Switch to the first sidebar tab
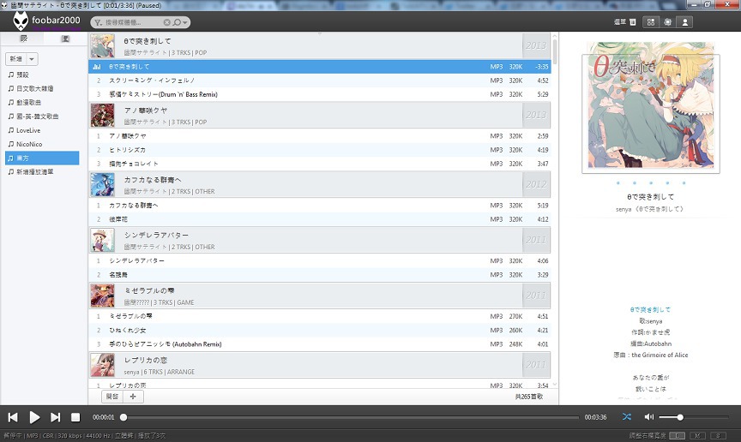Screen dimensions: 741x442 [x=23, y=39]
